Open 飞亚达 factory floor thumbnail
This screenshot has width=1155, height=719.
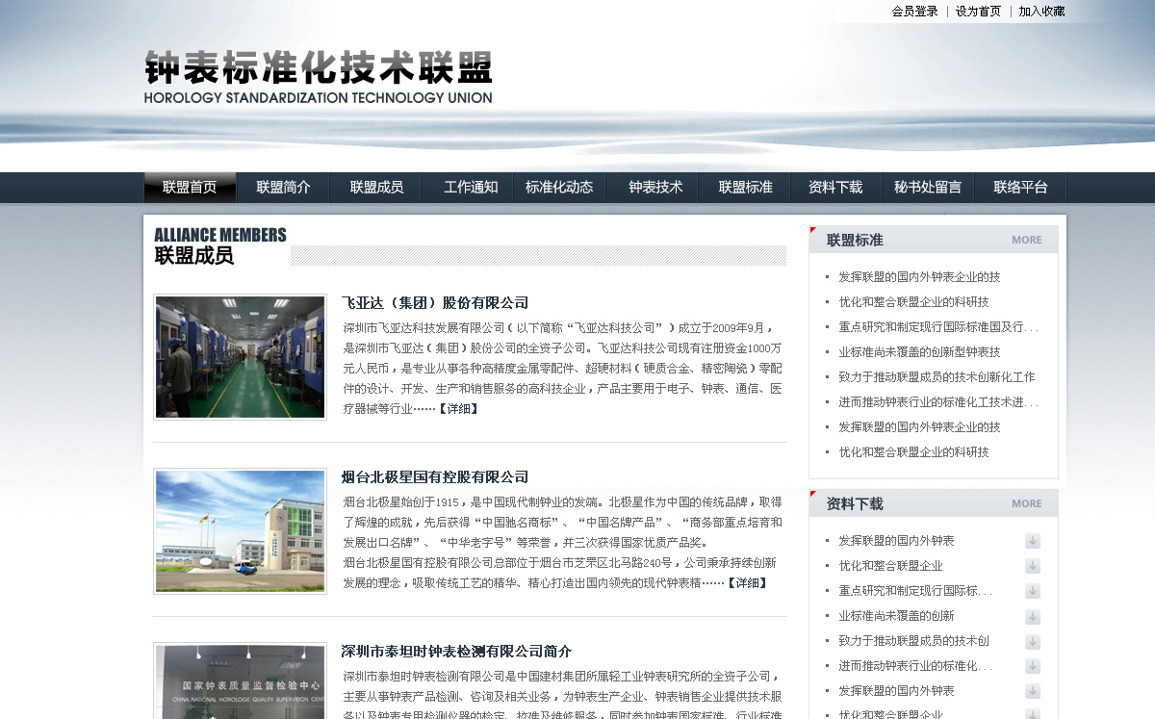click(x=240, y=357)
